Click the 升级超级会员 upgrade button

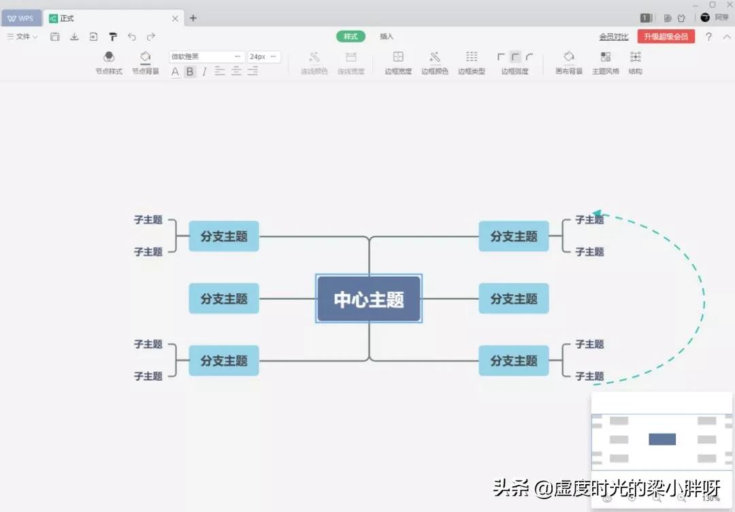click(x=665, y=37)
